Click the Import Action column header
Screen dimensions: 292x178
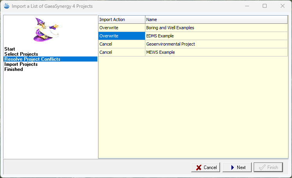click(x=122, y=19)
